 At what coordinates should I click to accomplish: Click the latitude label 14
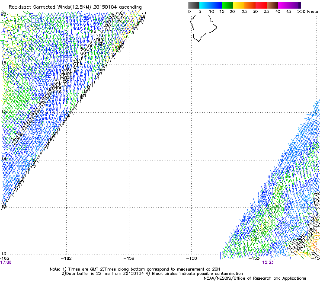click(3, 159)
